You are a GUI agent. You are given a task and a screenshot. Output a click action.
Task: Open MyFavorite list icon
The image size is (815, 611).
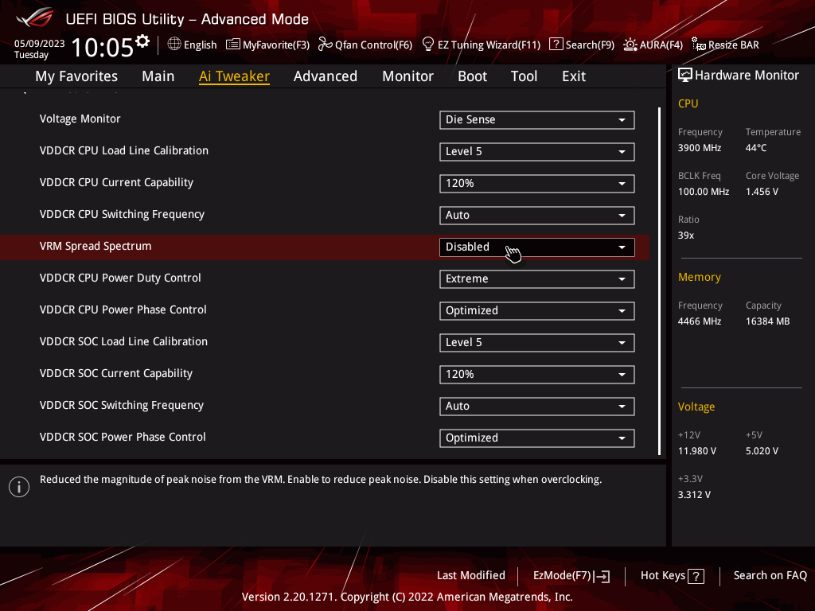click(x=233, y=45)
